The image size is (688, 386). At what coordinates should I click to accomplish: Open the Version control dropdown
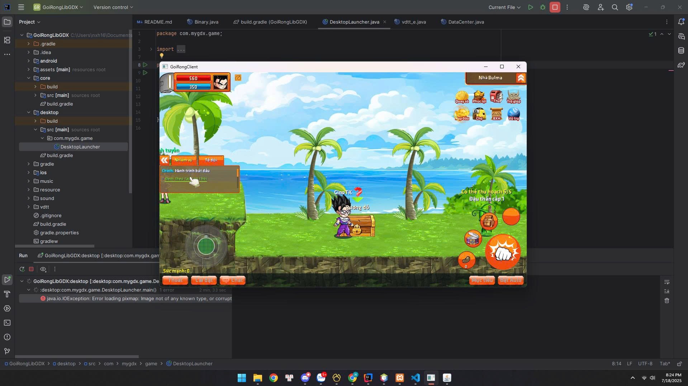[x=113, y=7]
